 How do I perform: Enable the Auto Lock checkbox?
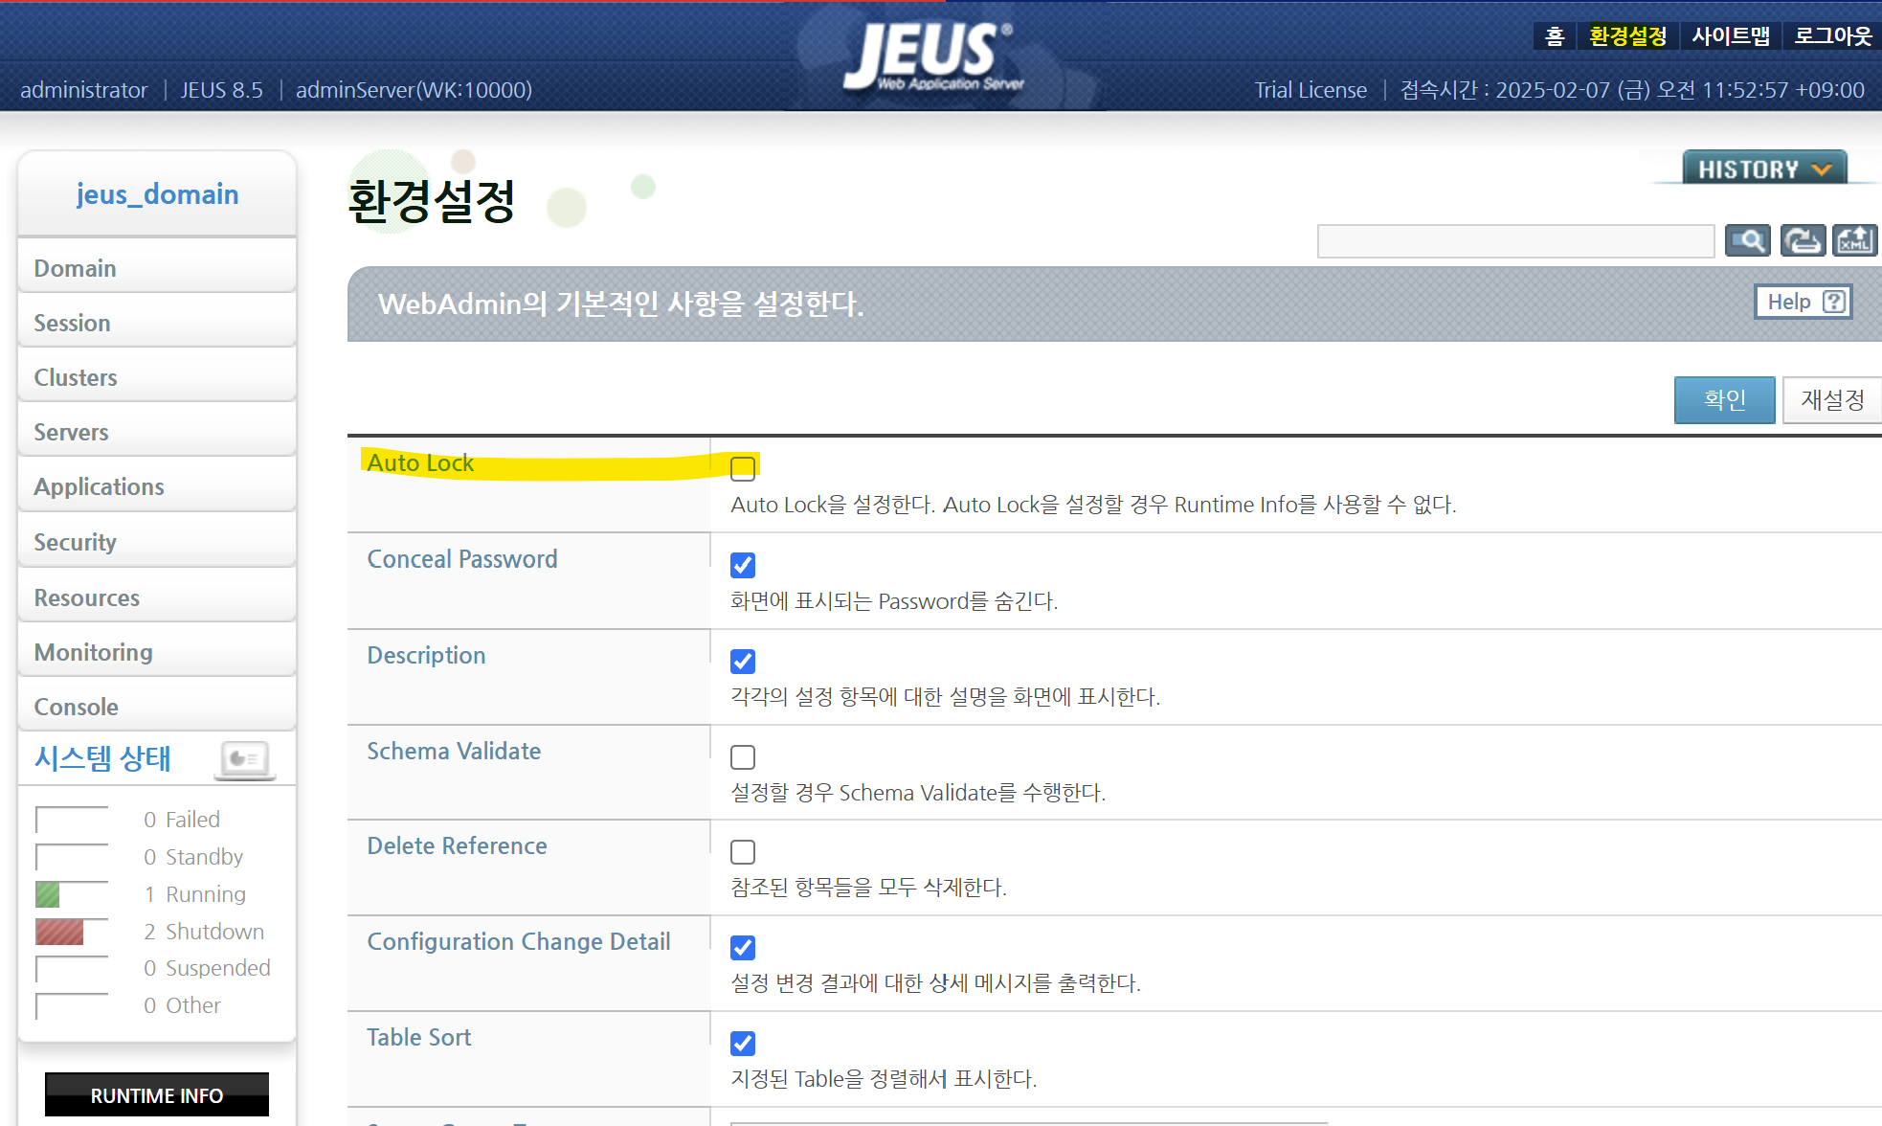pos(743,468)
